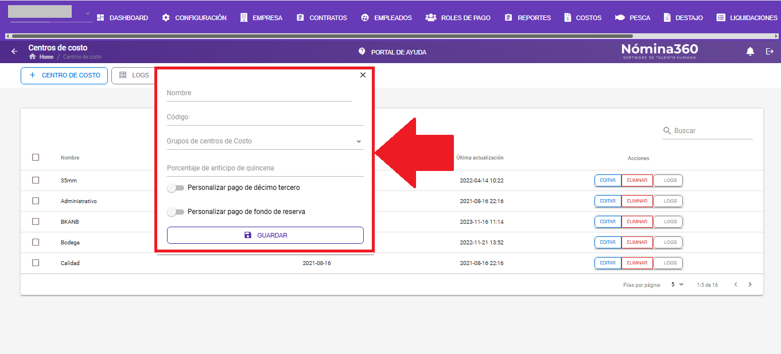Click Eliminar for the Administrativo row
This screenshot has height=354, width=781.
(637, 201)
